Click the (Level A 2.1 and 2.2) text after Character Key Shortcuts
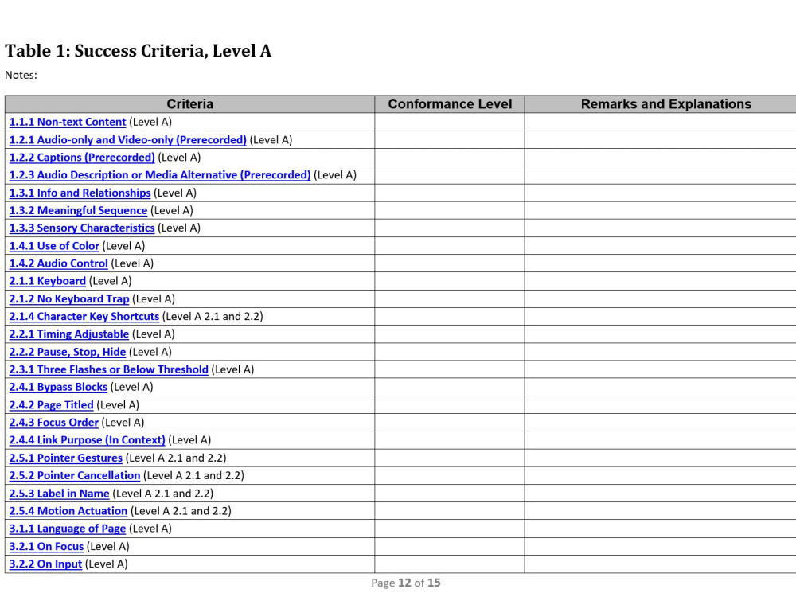Viewport: 796px width, 597px height. (213, 316)
